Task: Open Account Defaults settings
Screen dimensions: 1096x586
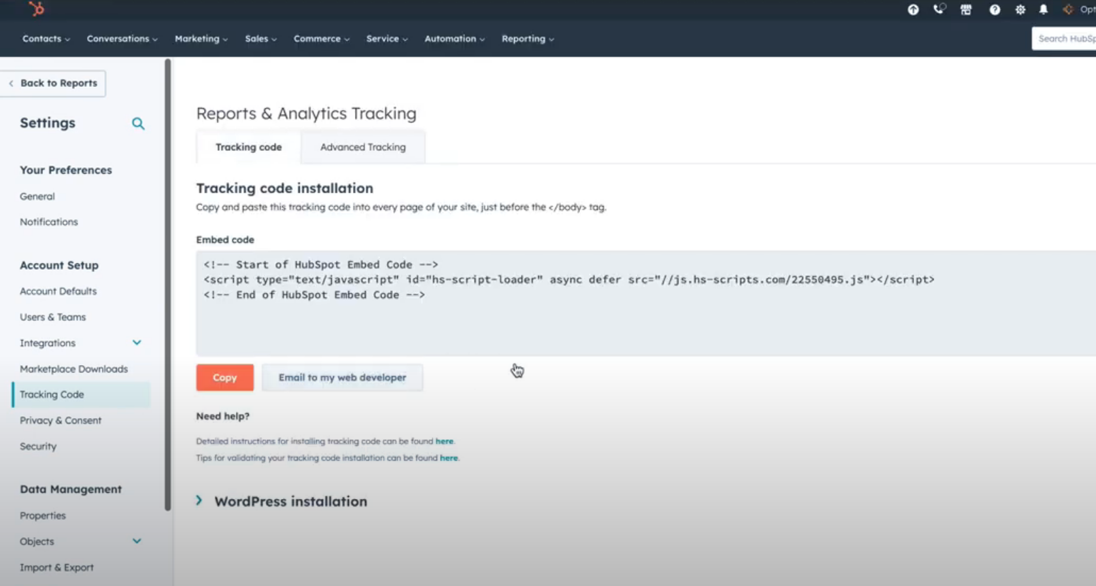Action: [58, 291]
